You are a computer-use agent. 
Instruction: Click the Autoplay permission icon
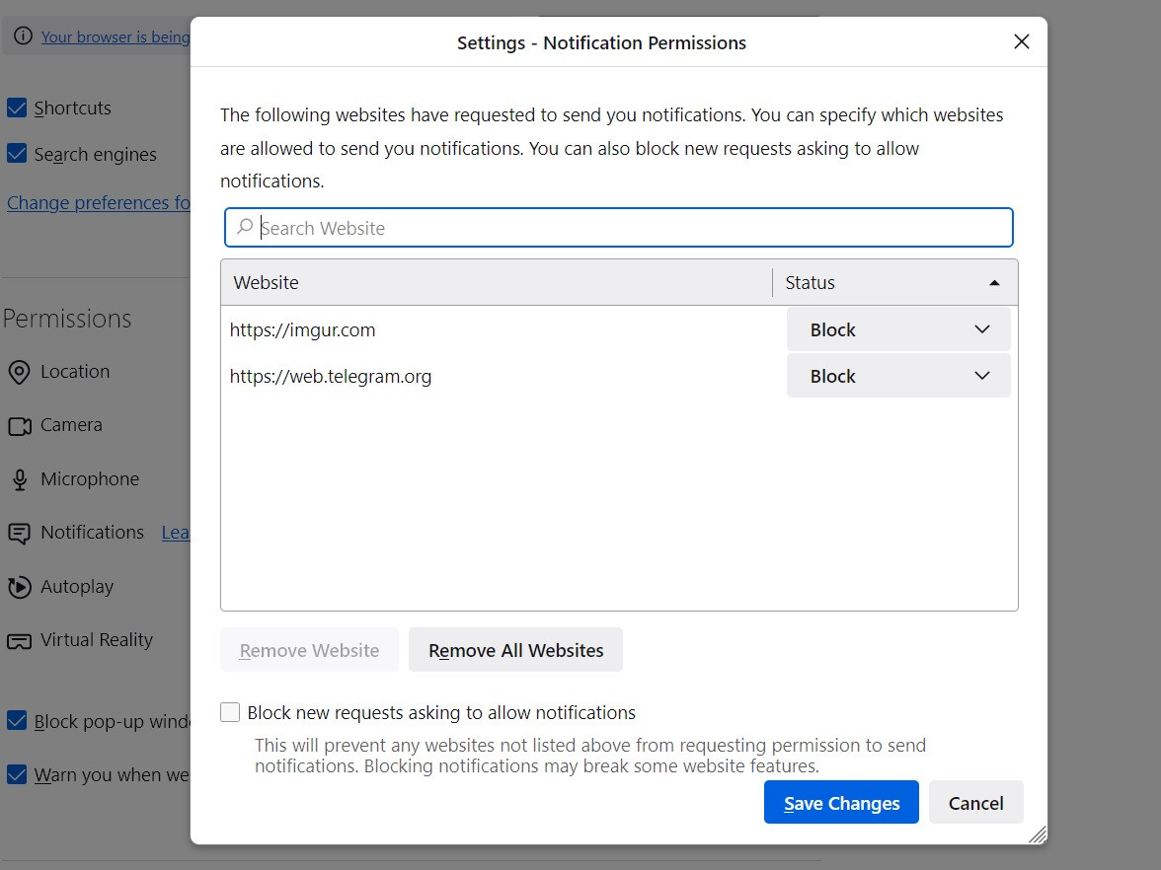click(x=19, y=588)
